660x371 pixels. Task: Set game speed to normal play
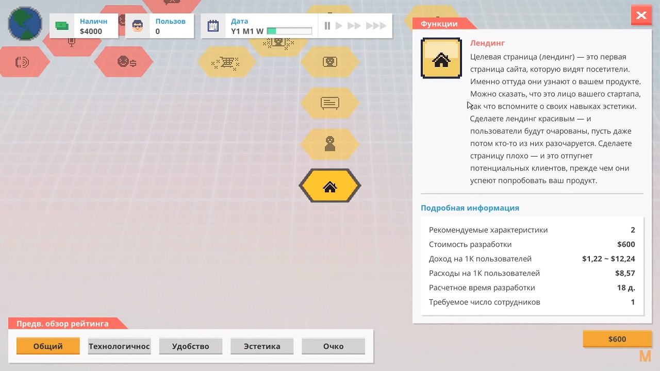[339, 26]
